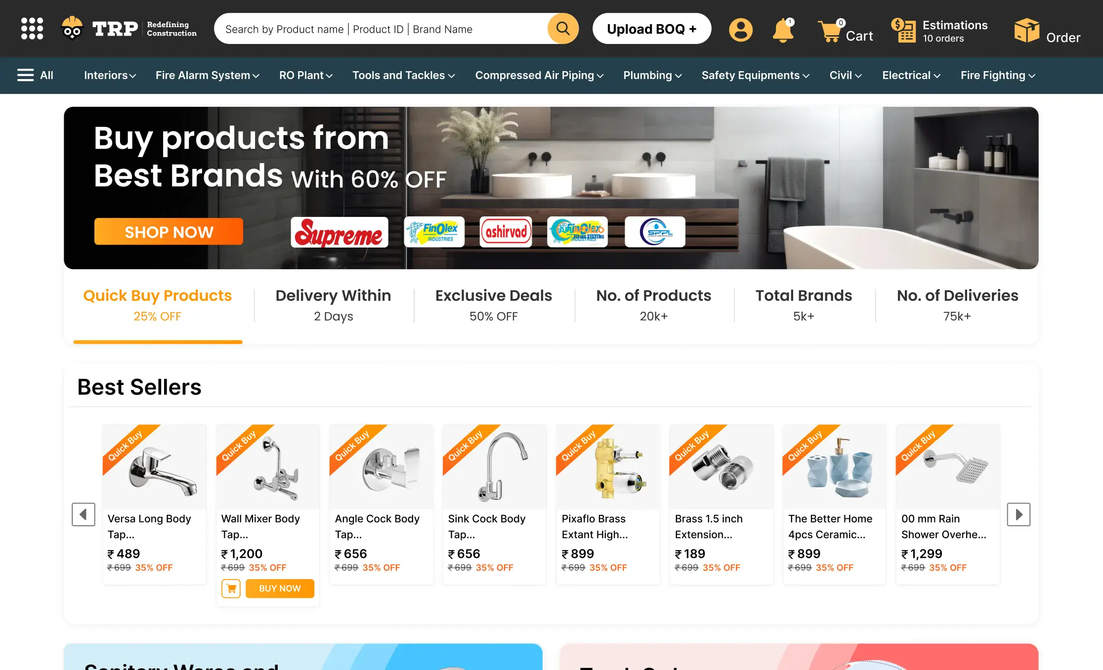Open the Order box icon
This screenshot has width=1103, height=670.
tap(1026, 31)
